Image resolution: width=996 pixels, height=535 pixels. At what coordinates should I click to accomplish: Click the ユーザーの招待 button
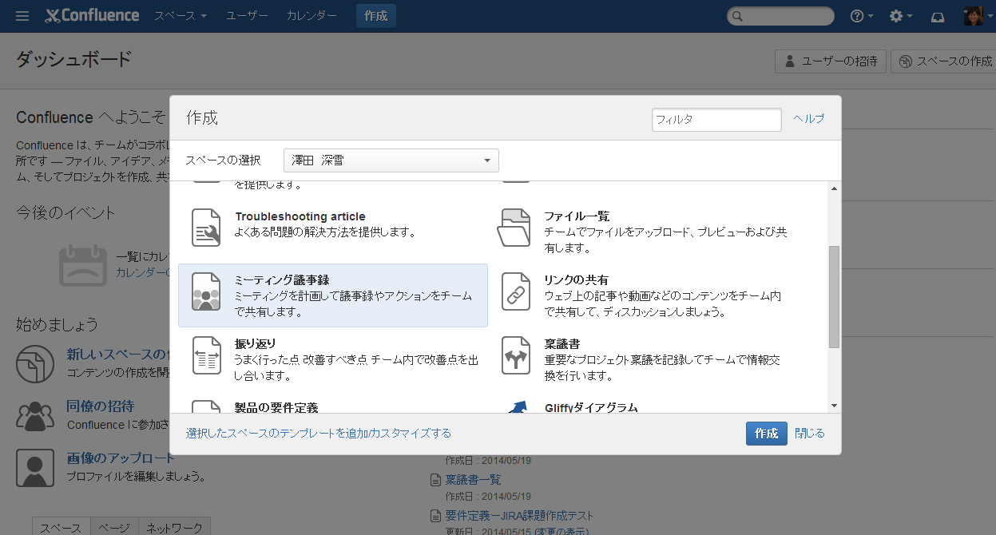click(831, 61)
